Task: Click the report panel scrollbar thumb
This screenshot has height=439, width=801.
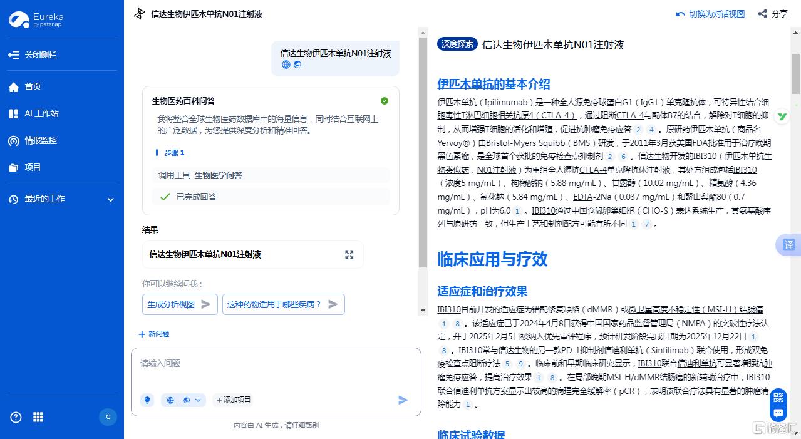Action: point(795,73)
